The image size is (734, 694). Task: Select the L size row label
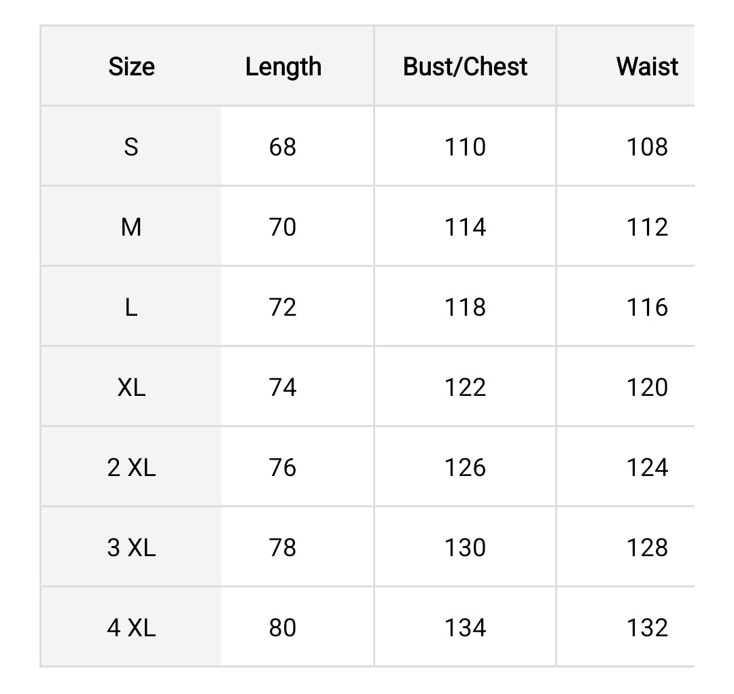[x=131, y=307]
